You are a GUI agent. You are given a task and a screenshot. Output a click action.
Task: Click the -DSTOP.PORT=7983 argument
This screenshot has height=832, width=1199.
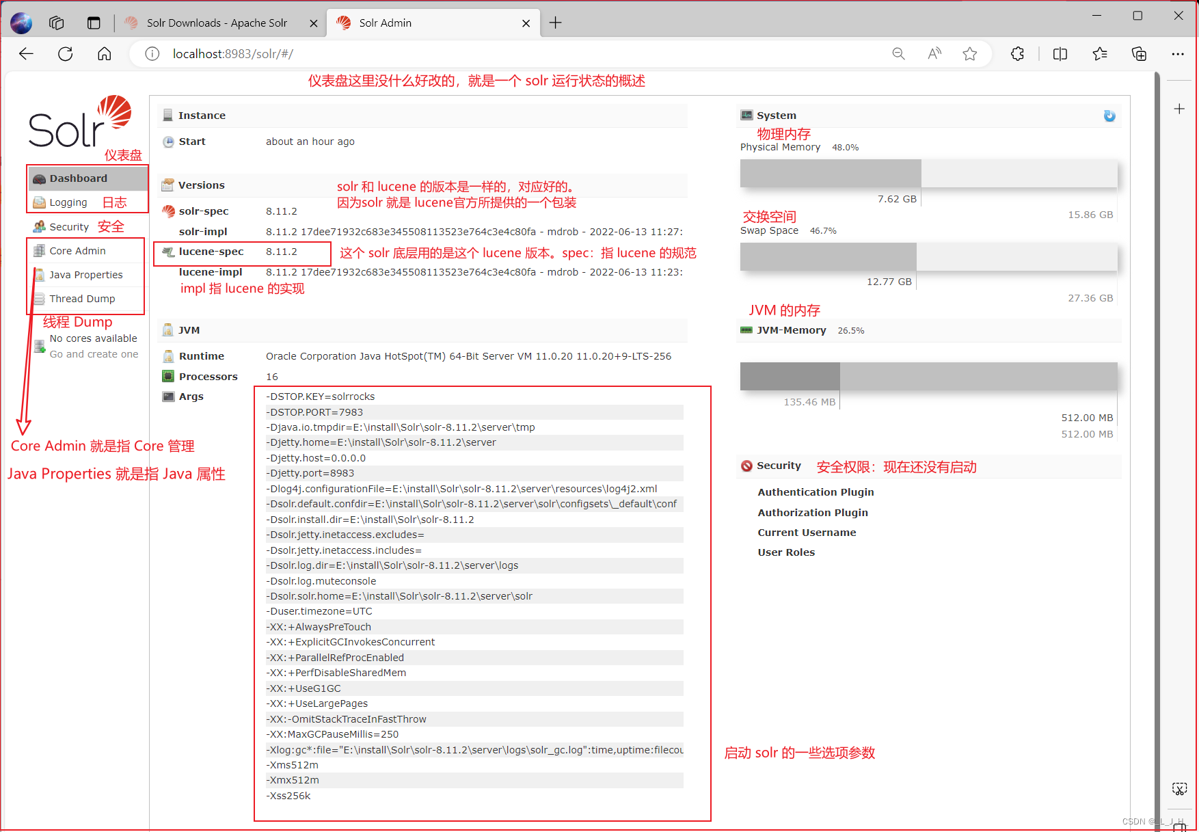click(314, 412)
